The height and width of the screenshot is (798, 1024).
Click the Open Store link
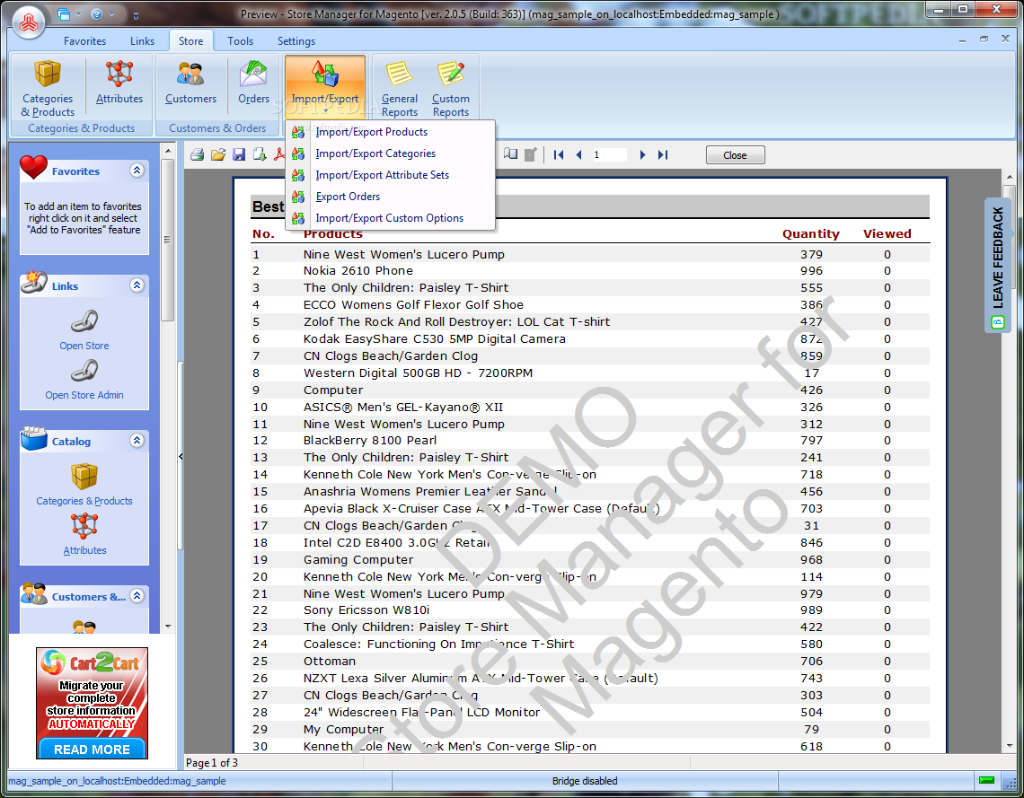[84, 346]
